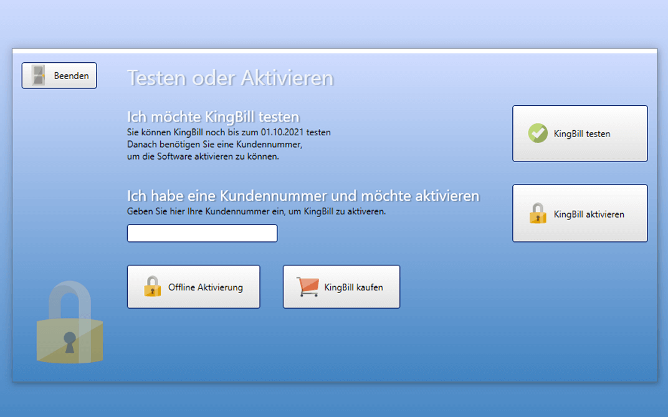Click 'Geben Sie hier Ihre Kundennummer ein' text
The width and height of the screenshot is (668, 417).
click(256, 211)
